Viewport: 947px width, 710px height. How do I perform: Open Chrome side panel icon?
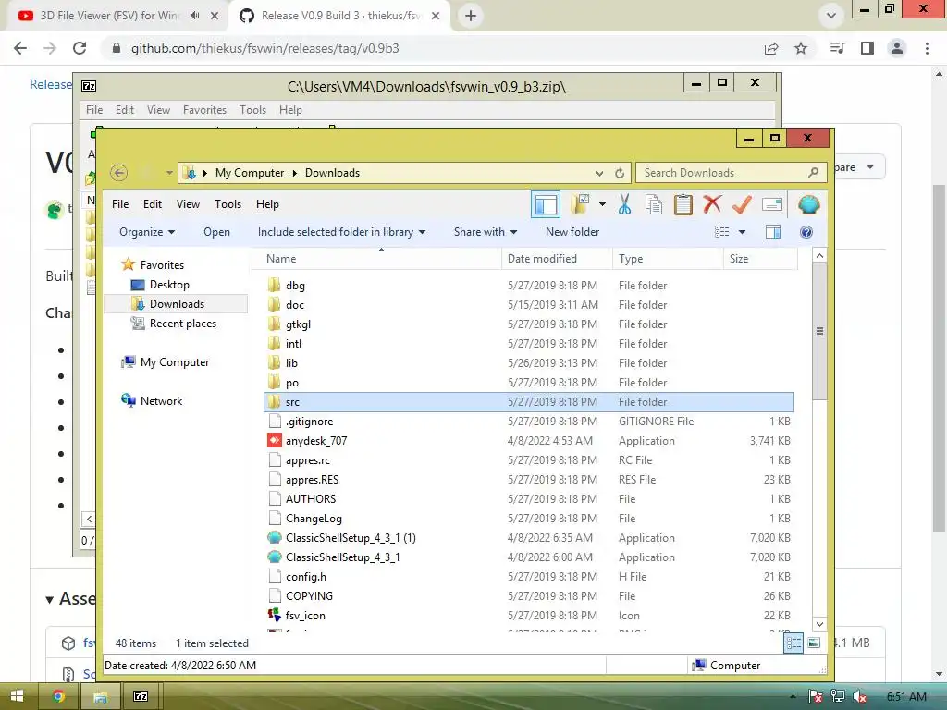(x=867, y=48)
